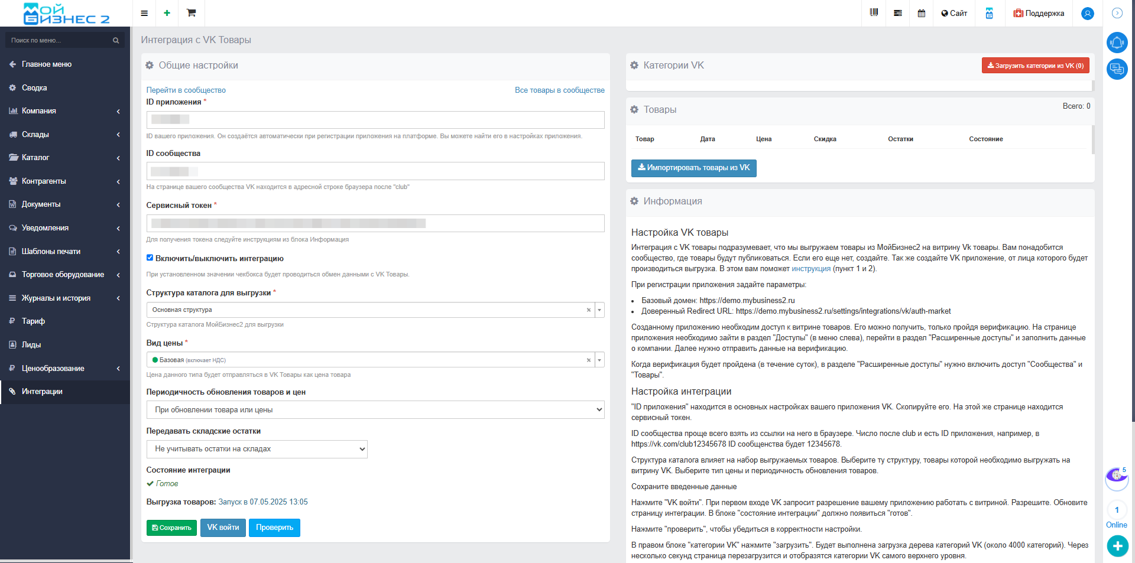Select Интеграции sidebar item

tap(65, 392)
